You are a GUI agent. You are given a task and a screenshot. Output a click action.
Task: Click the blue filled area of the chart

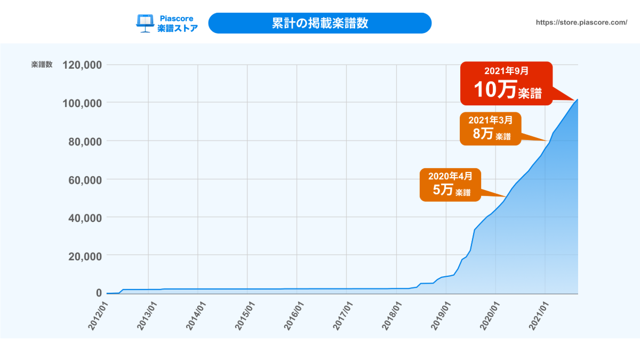pyautogui.click(x=533, y=240)
